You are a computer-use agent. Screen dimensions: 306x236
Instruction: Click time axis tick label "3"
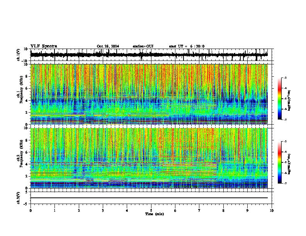click(103, 211)
